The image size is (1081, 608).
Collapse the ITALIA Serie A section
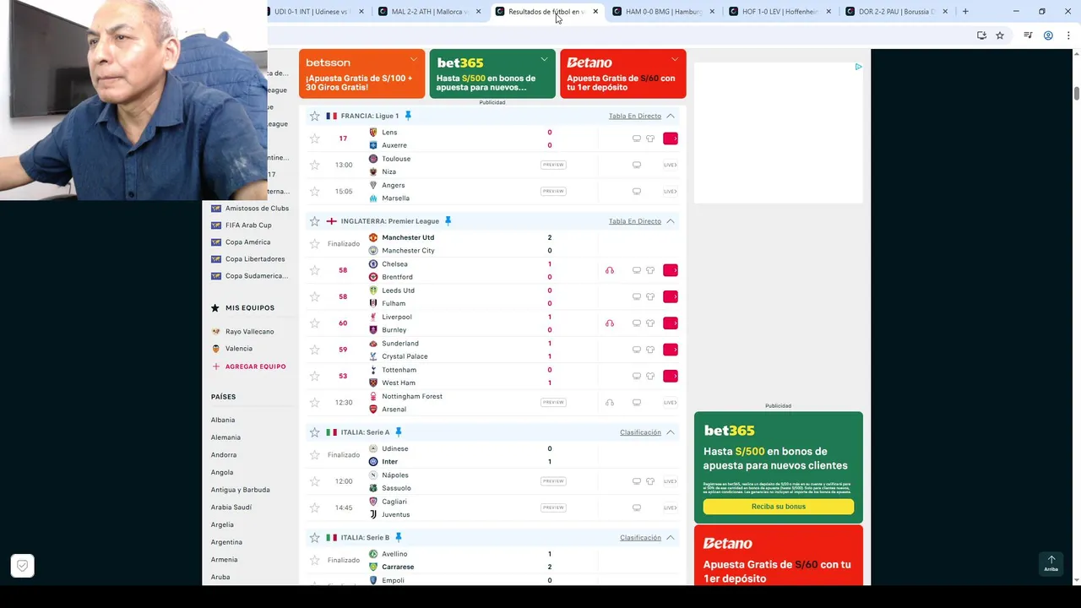click(671, 432)
